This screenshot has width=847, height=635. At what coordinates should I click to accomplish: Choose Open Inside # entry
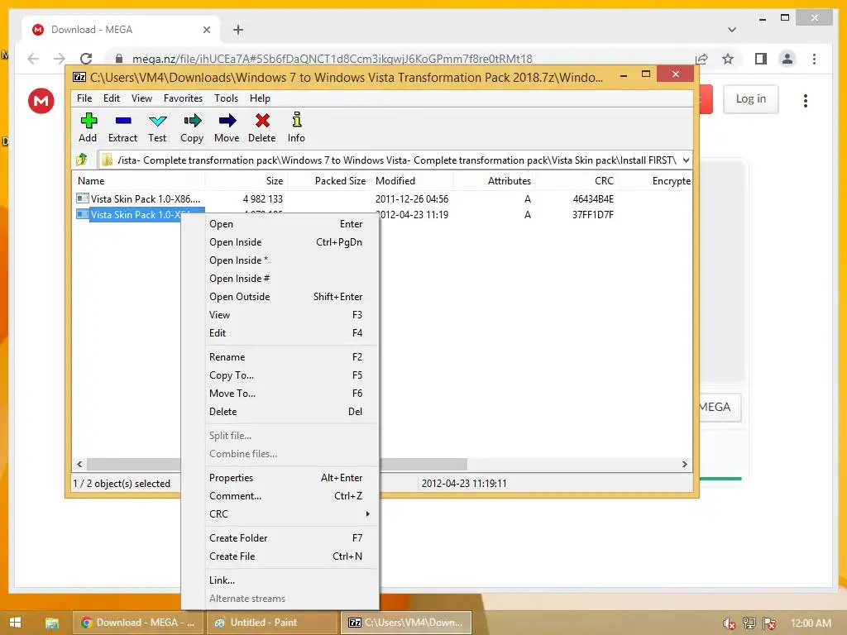click(x=287, y=279)
